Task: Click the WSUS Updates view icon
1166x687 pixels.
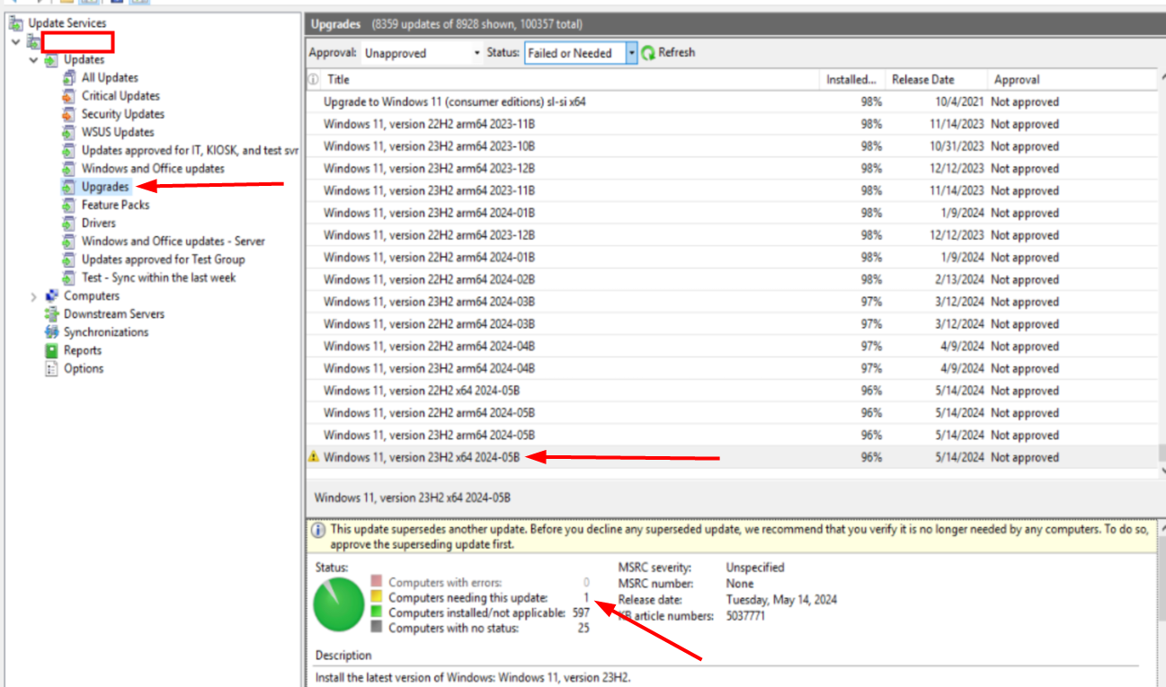Action: 69,132
